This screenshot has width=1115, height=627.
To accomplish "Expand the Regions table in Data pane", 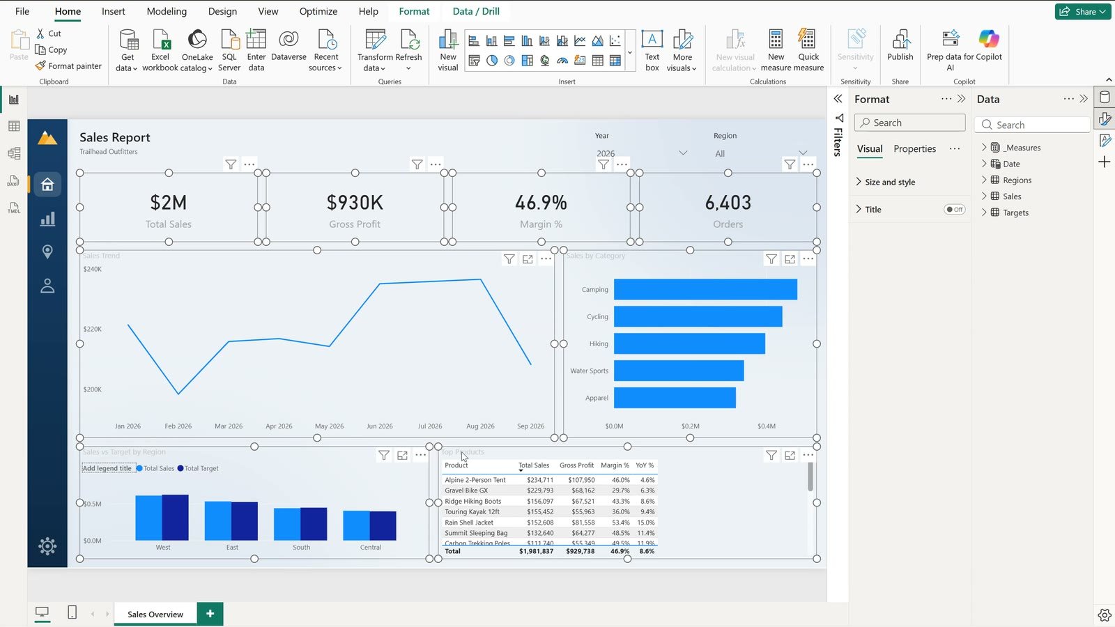I will (984, 180).
